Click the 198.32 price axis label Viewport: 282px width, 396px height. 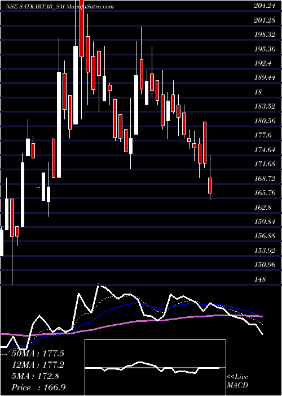point(265,35)
